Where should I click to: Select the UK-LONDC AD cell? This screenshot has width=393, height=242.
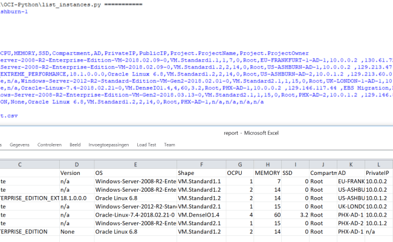tap(351, 207)
